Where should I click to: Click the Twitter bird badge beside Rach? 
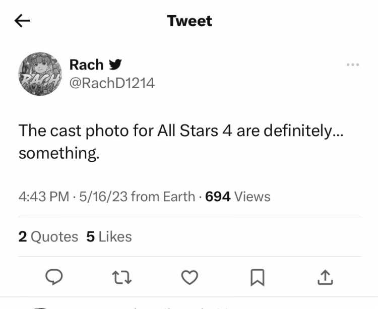(x=115, y=65)
